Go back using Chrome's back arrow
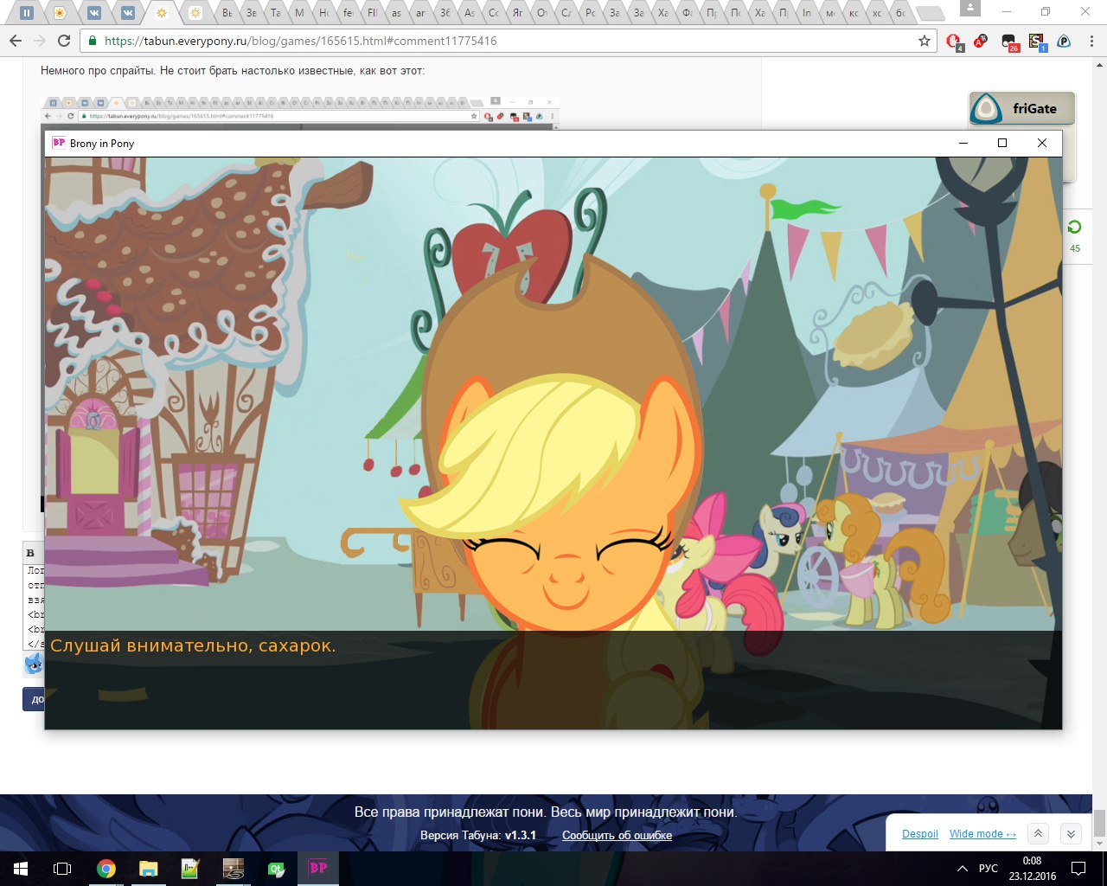This screenshot has width=1107, height=886. coord(16,41)
